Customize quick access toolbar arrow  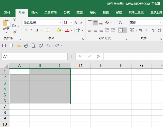pos(66,46)
